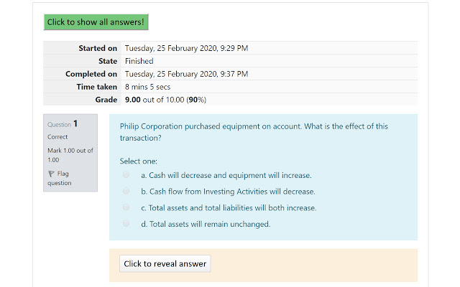Screen dimensions: 460x287
Task: Click the 'Started on' date value
Action: coord(187,48)
